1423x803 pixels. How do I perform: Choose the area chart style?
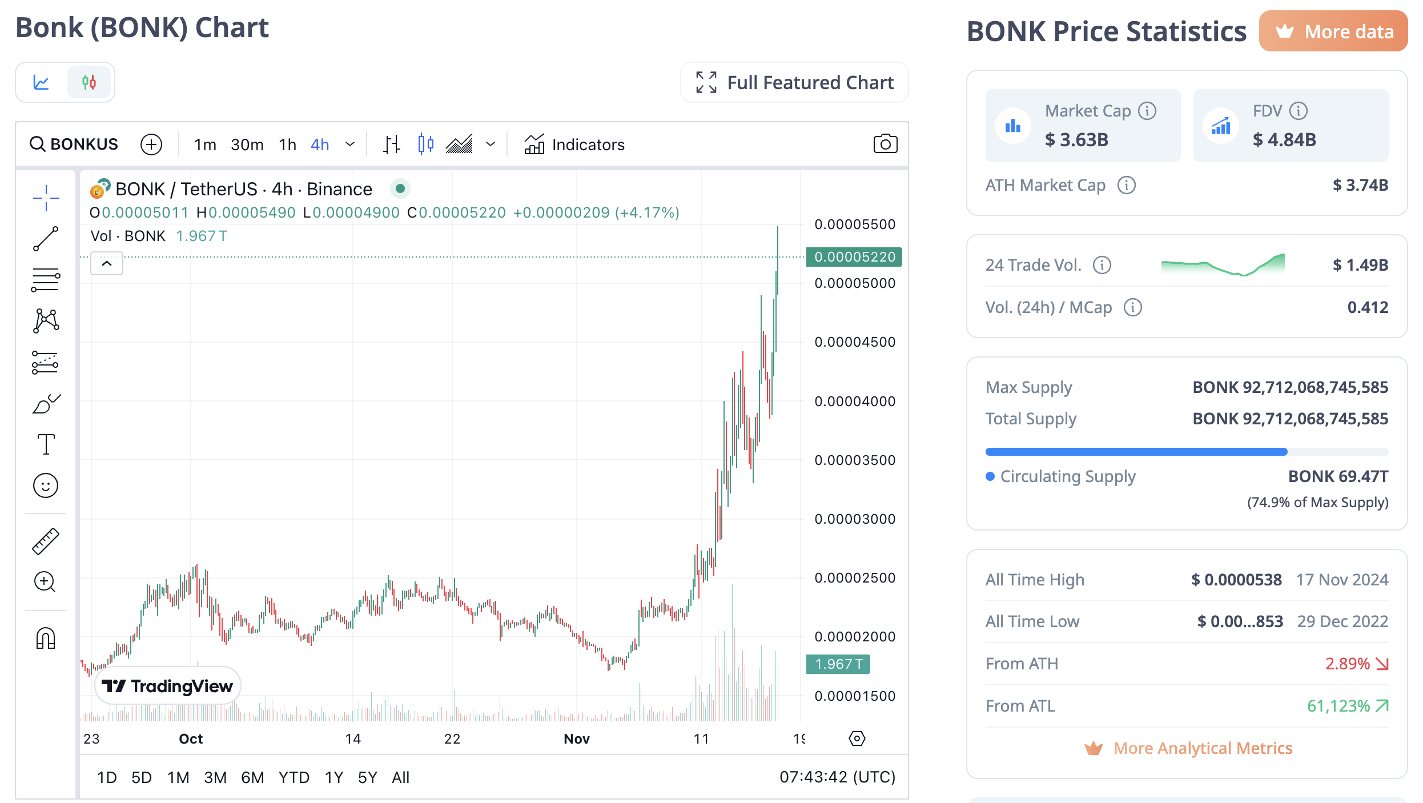click(x=460, y=144)
